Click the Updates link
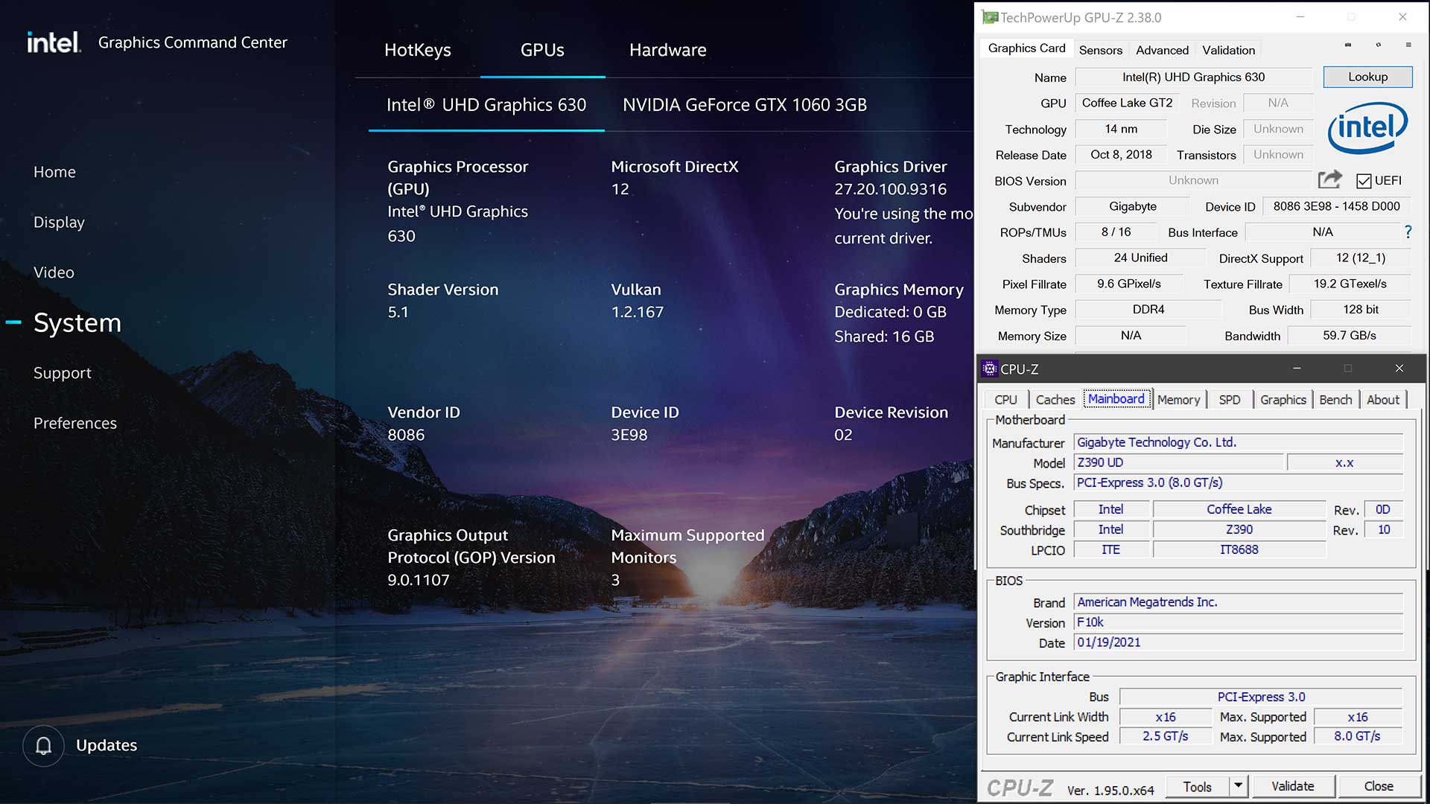 pos(107,745)
